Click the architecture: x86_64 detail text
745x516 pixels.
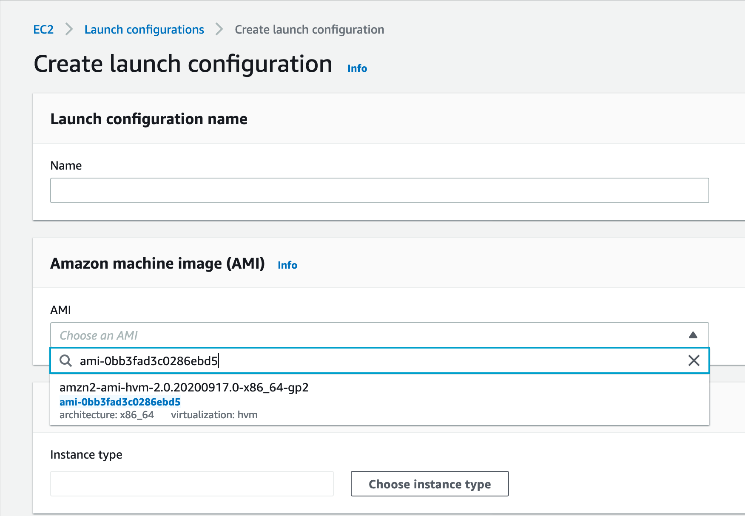point(106,415)
